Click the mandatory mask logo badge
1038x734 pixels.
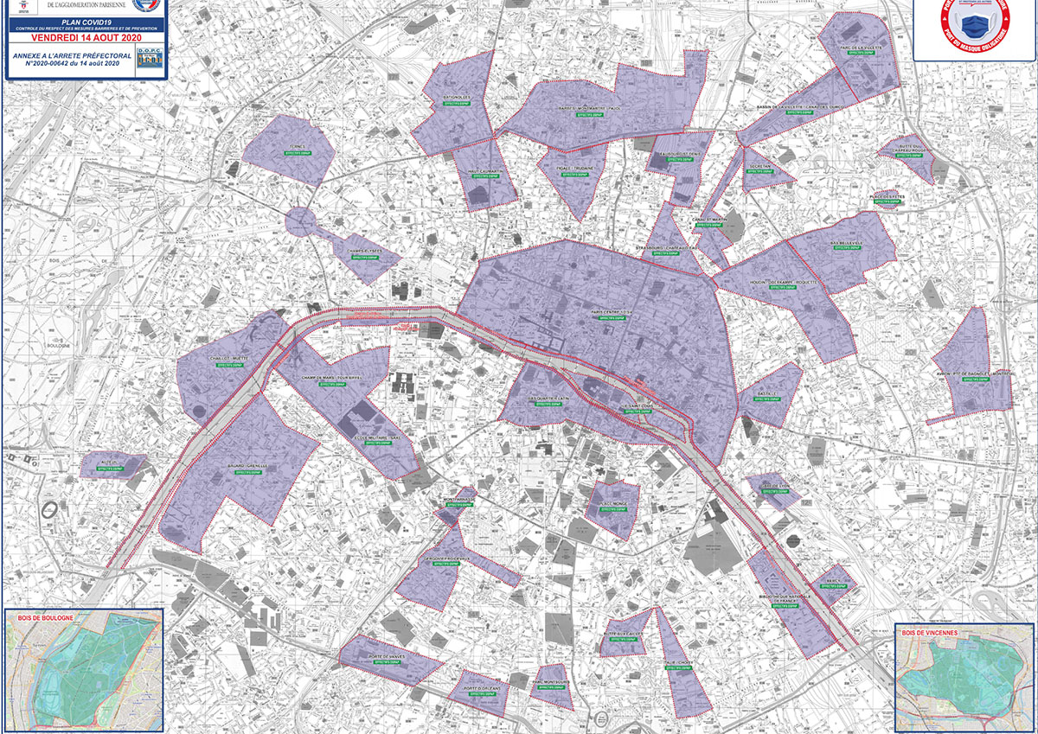pyautogui.click(x=975, y=24)
